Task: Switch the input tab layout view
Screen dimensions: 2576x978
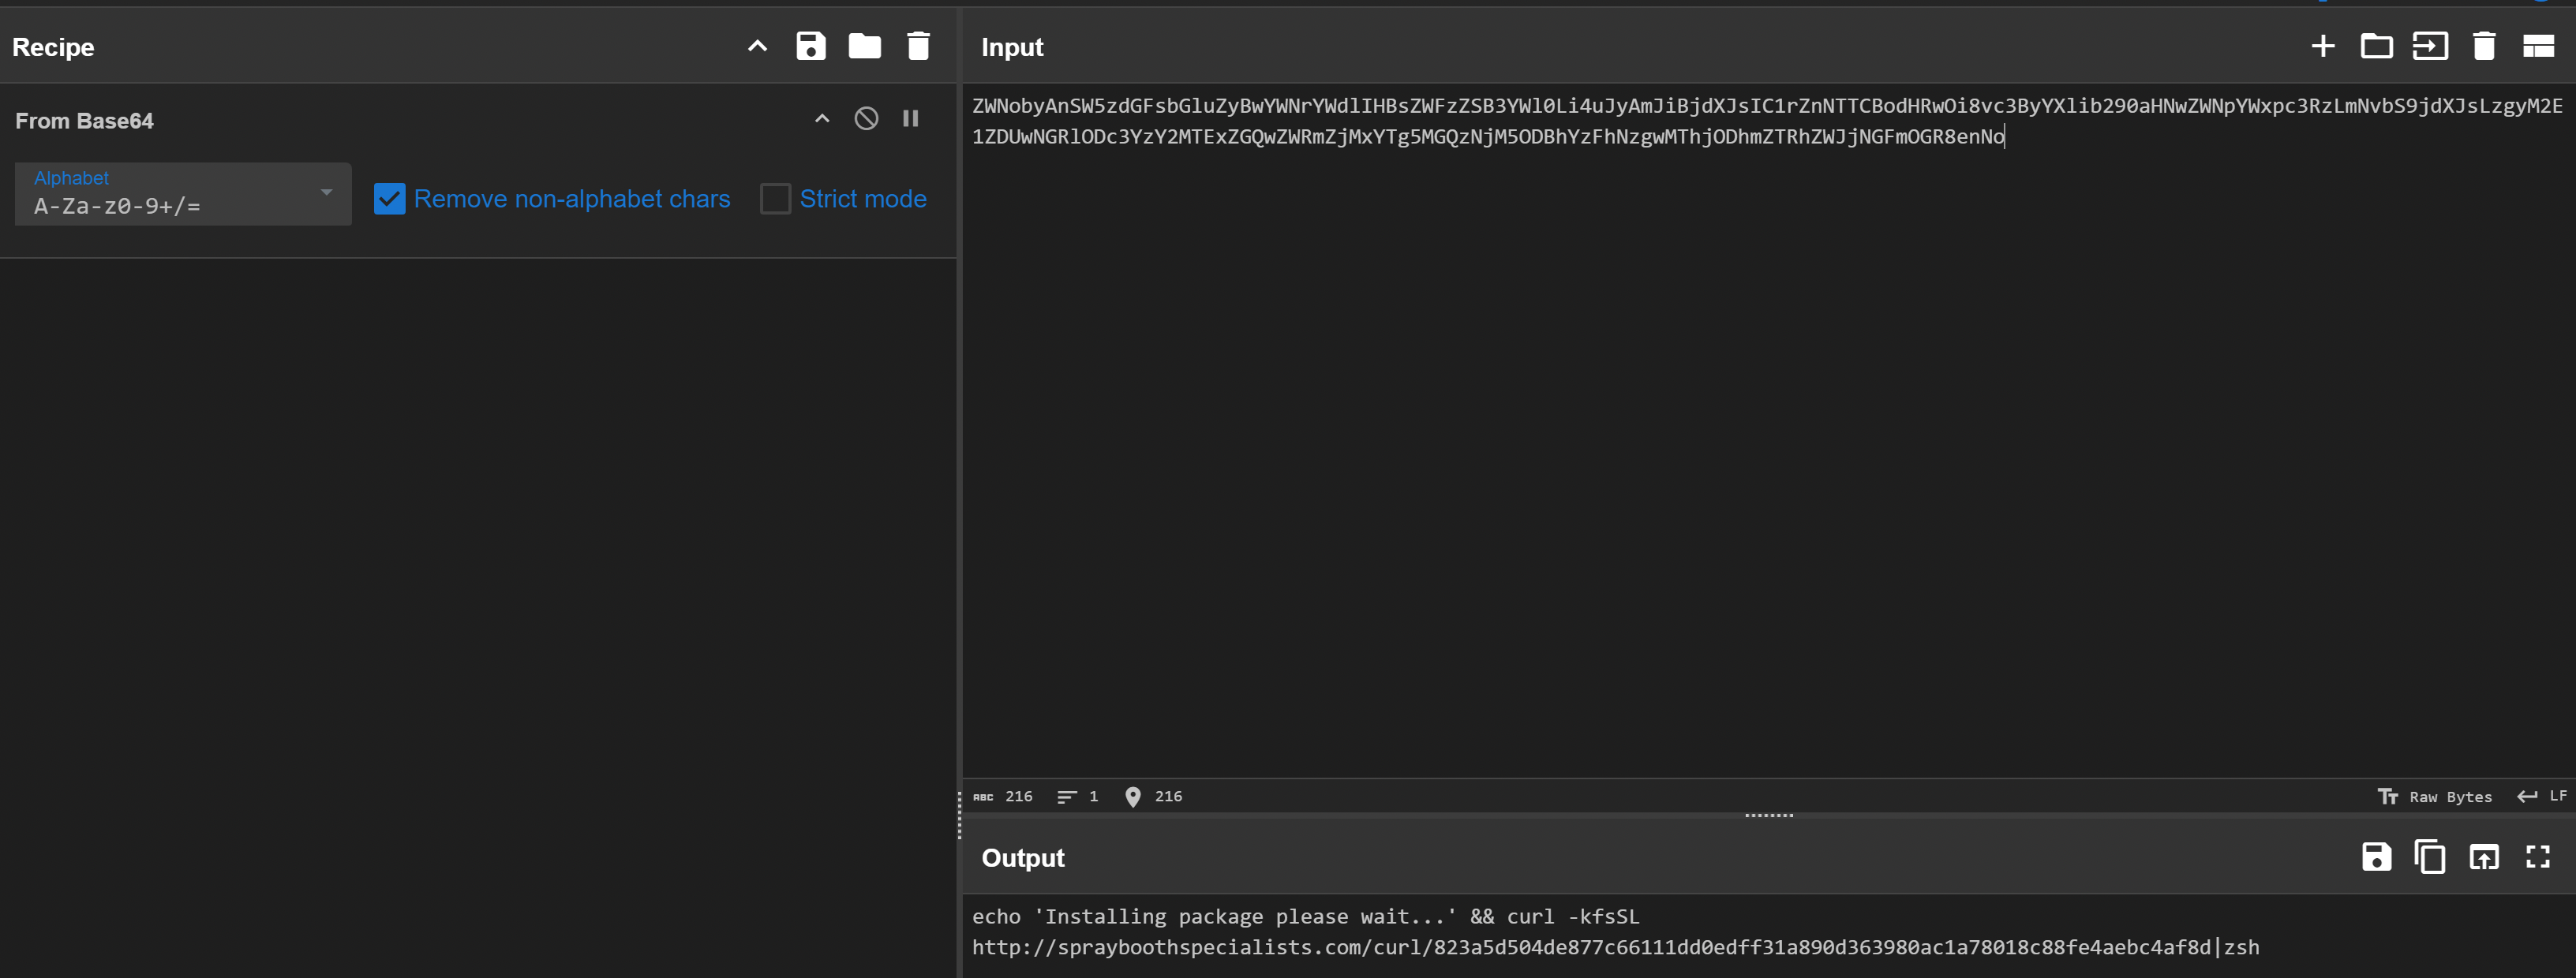Action: click(2539, 46)
